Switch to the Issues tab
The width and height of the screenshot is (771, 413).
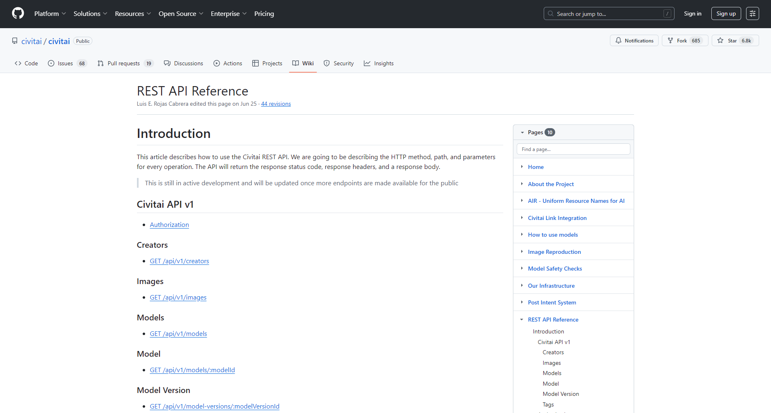tap(67, 63)
